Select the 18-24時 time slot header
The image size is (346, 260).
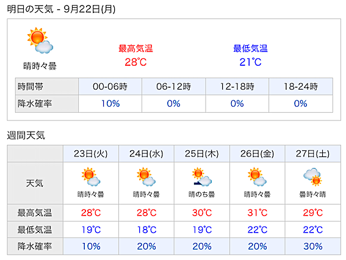301,86
